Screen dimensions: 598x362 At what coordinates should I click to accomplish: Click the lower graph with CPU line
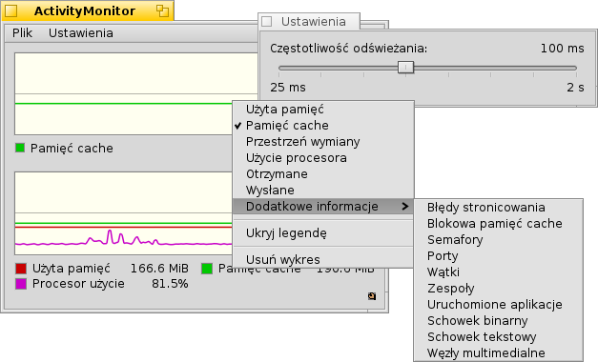coord(123,213)
